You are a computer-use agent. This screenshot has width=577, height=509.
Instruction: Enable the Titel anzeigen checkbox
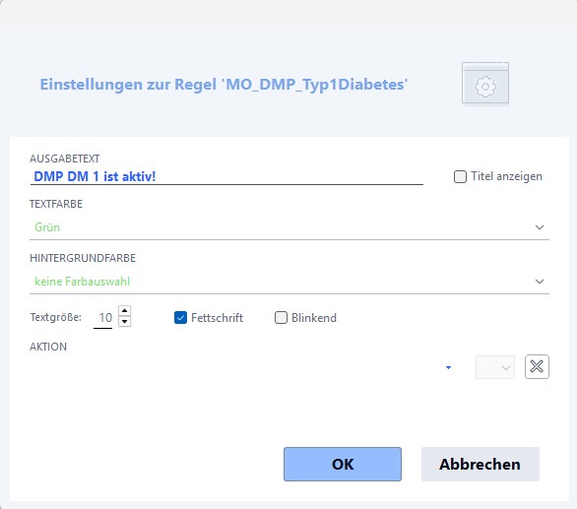click(460, 176)
